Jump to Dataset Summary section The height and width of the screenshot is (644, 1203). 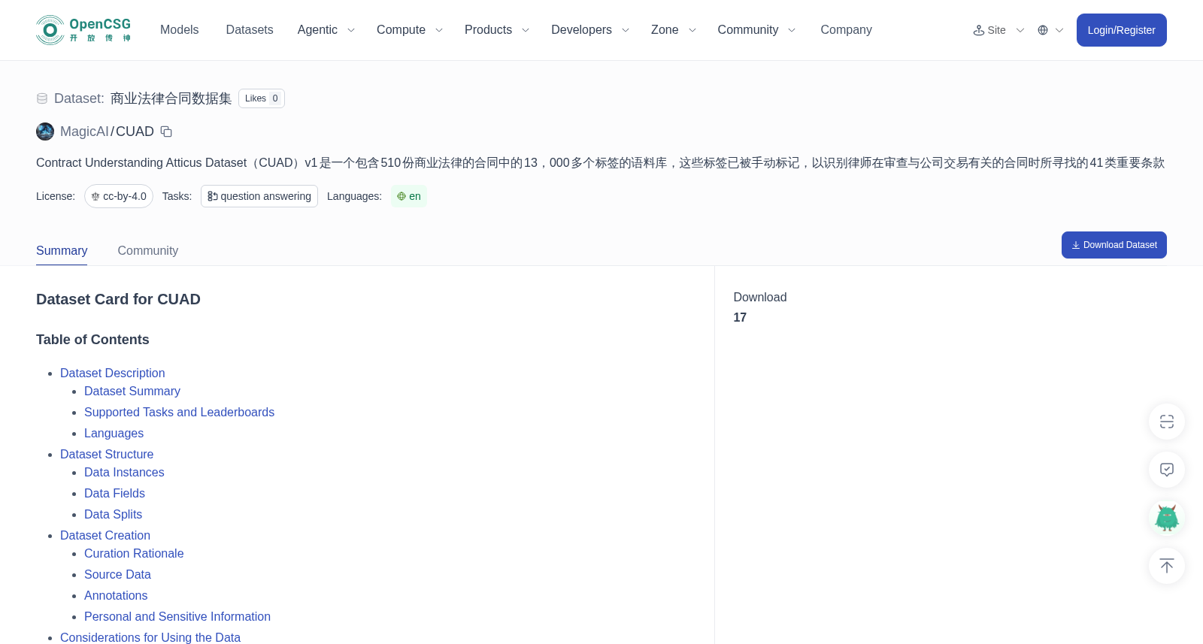tap(132, 391)
